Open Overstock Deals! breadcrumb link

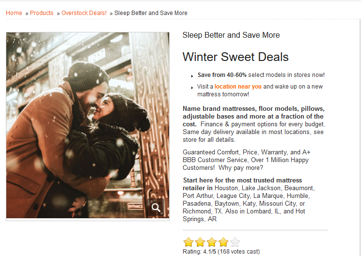[84, 13]
